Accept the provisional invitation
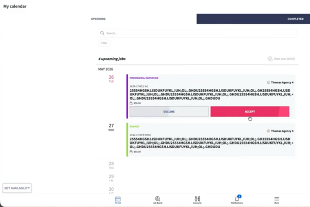Image resolution: width=310 pixels, height=207 pixels. [x=250, y=112]
